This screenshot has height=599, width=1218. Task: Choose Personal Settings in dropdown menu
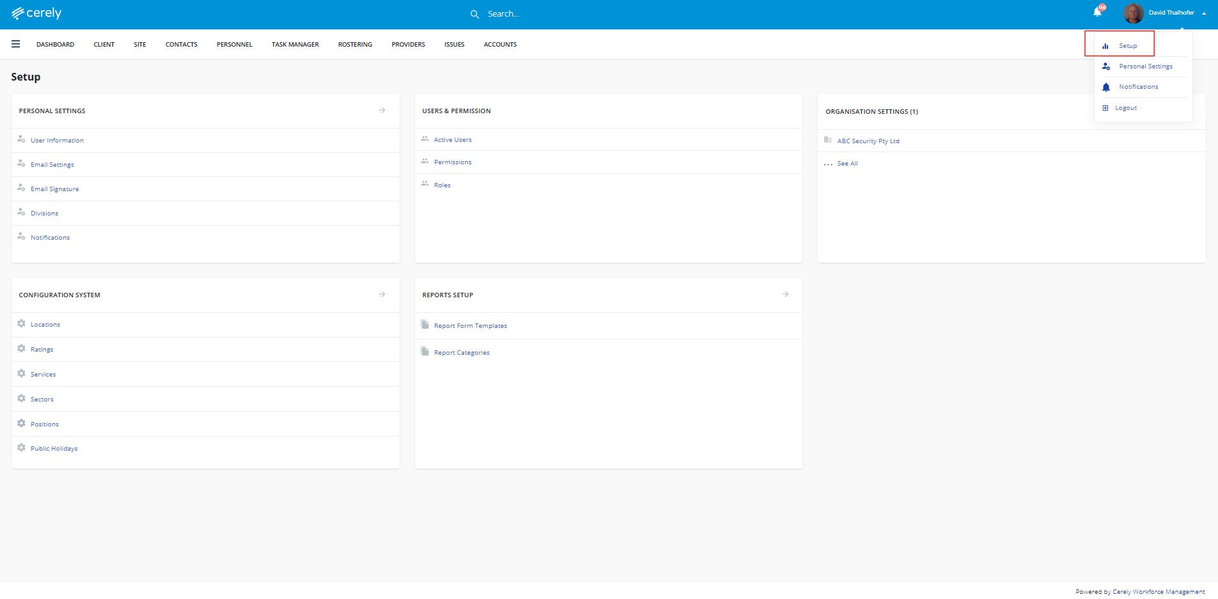tap(1145, 66)
